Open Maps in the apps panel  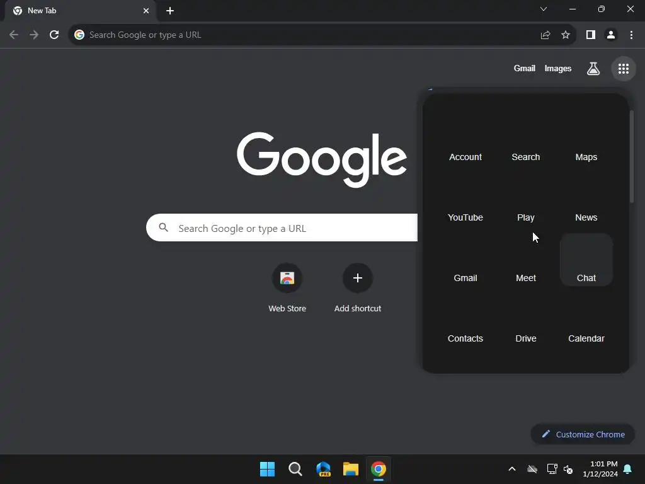pos(586,140)
